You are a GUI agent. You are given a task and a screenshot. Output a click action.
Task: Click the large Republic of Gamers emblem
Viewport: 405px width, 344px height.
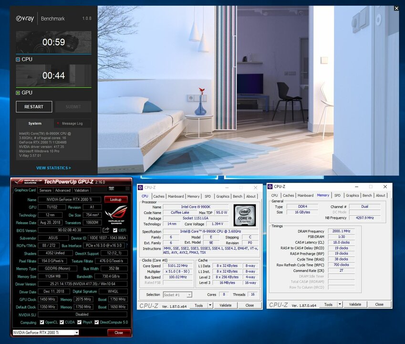[x=116, y=215]
